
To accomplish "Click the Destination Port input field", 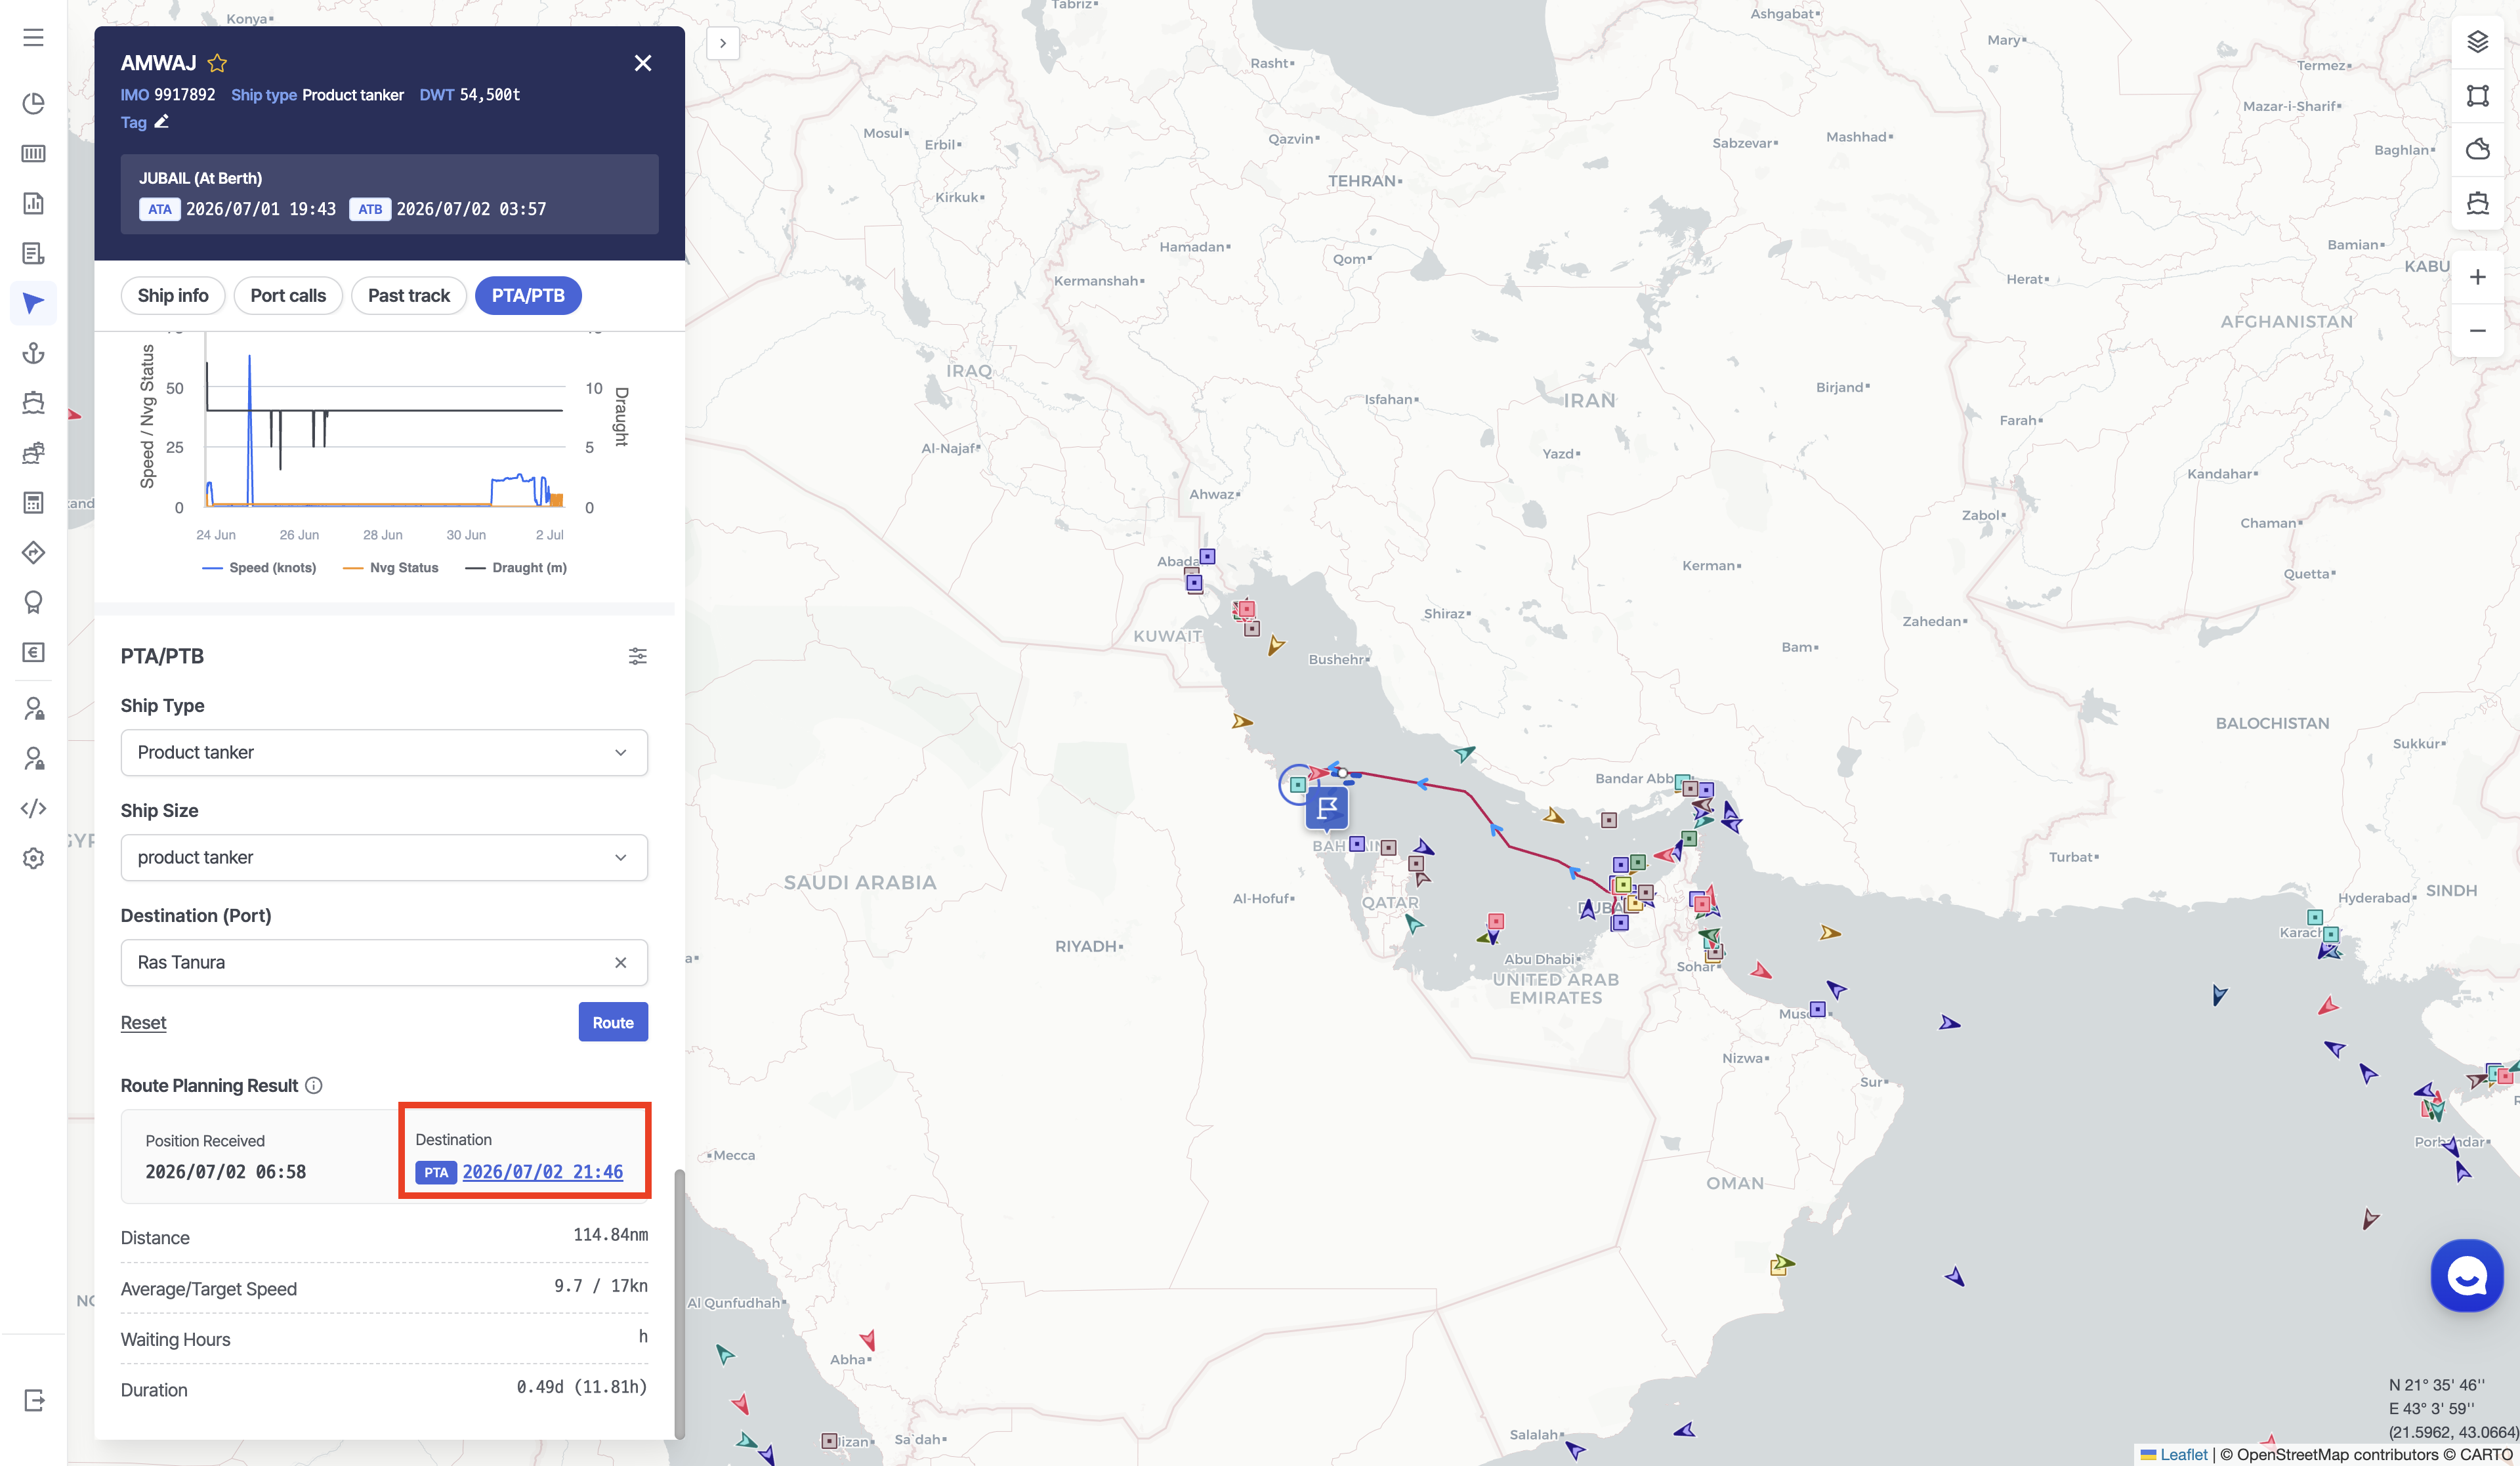I will tap(384, 962).
